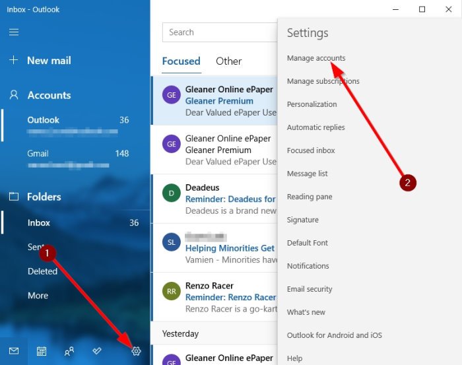Viewport: 462px width, 365px height.
Task: Open the To Do checkmark icon
Action: (x=96, y=350)
